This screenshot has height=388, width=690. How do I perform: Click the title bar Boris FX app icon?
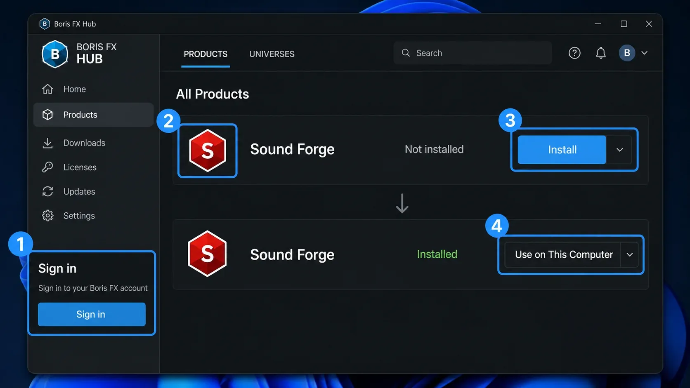click(x=45, y=24)
